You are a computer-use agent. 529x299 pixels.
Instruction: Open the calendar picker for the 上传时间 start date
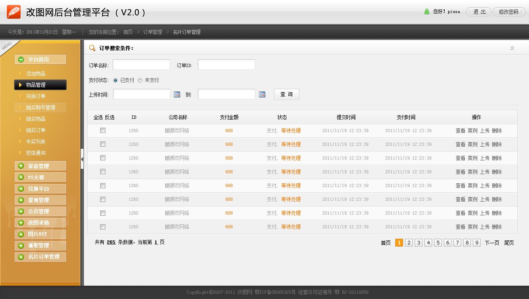(x=177, y=94)
